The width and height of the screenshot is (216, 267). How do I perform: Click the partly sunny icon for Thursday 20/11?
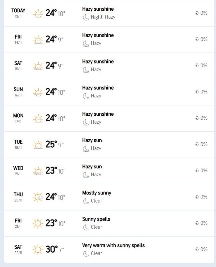click(38, 198)
